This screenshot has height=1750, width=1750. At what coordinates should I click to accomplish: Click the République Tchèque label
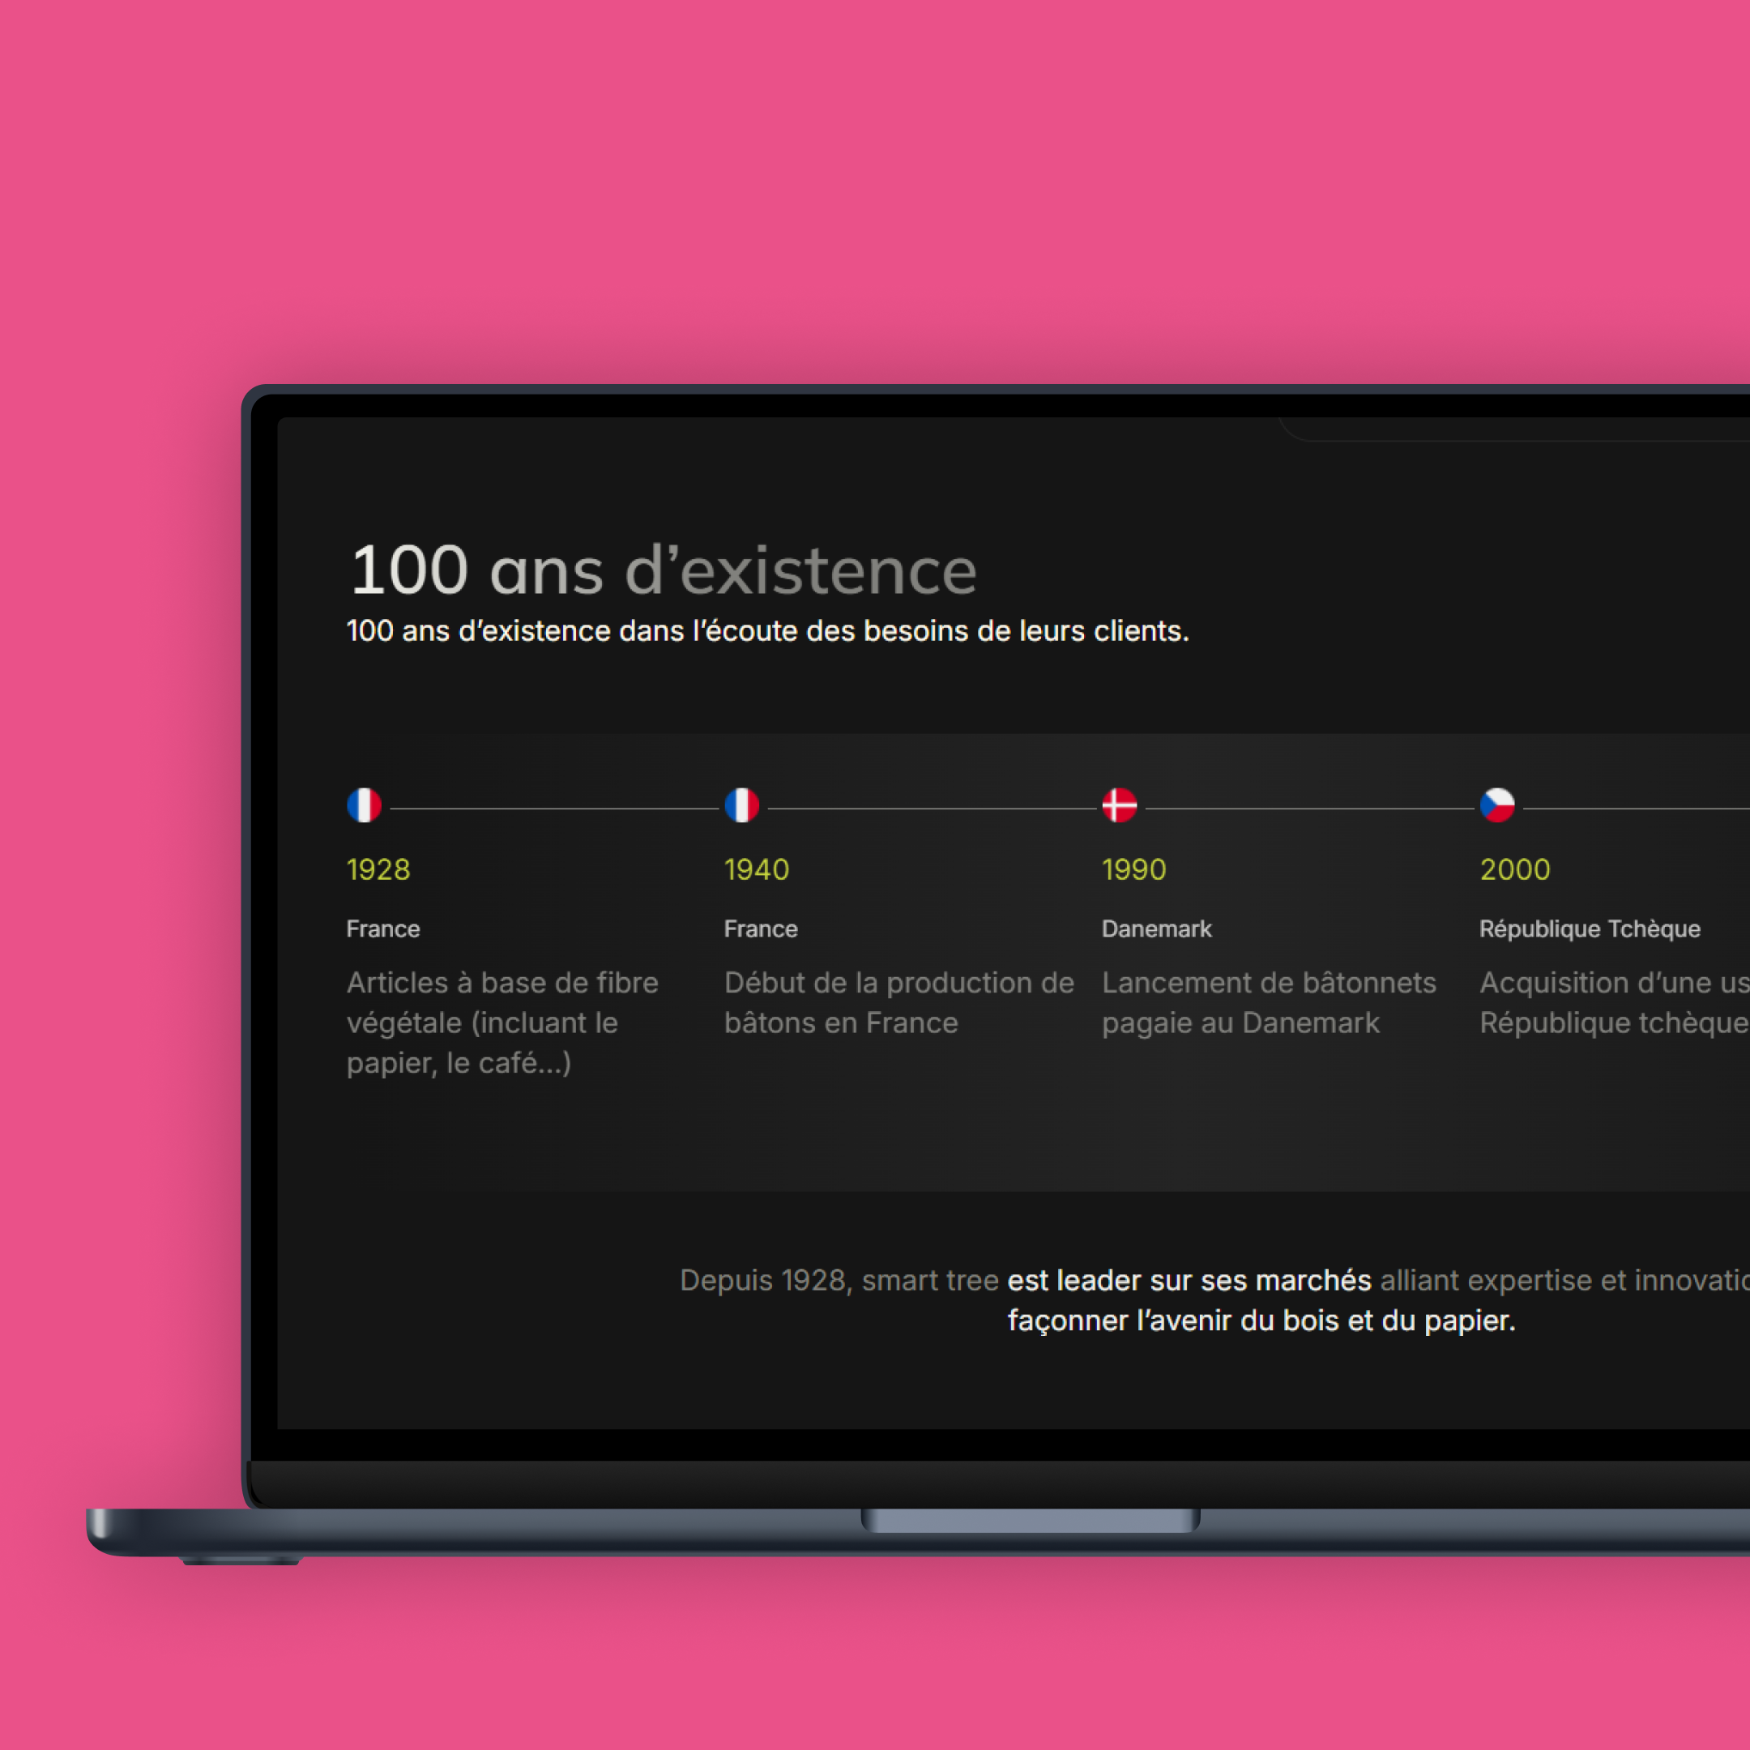pos(1589,928)
